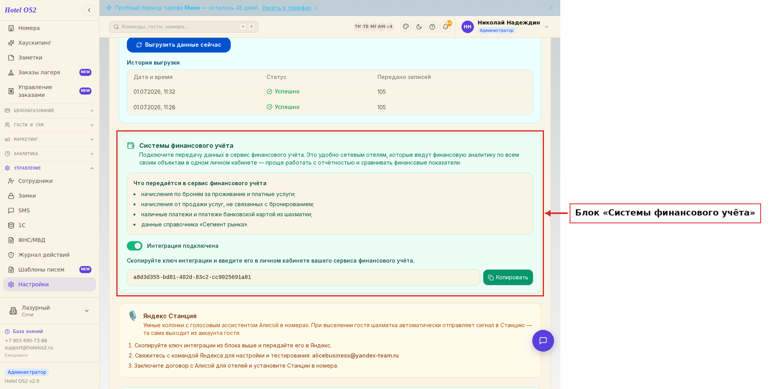
Task: Open the help question mark icon
Action: point(432,27)
